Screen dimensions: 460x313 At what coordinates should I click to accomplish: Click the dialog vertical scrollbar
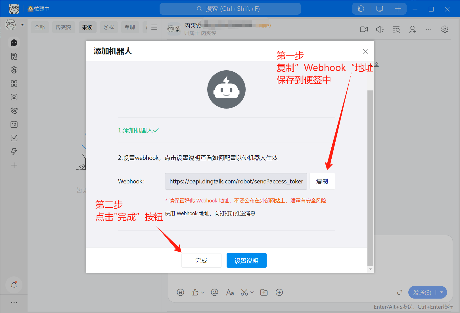(x=370, y=178)
